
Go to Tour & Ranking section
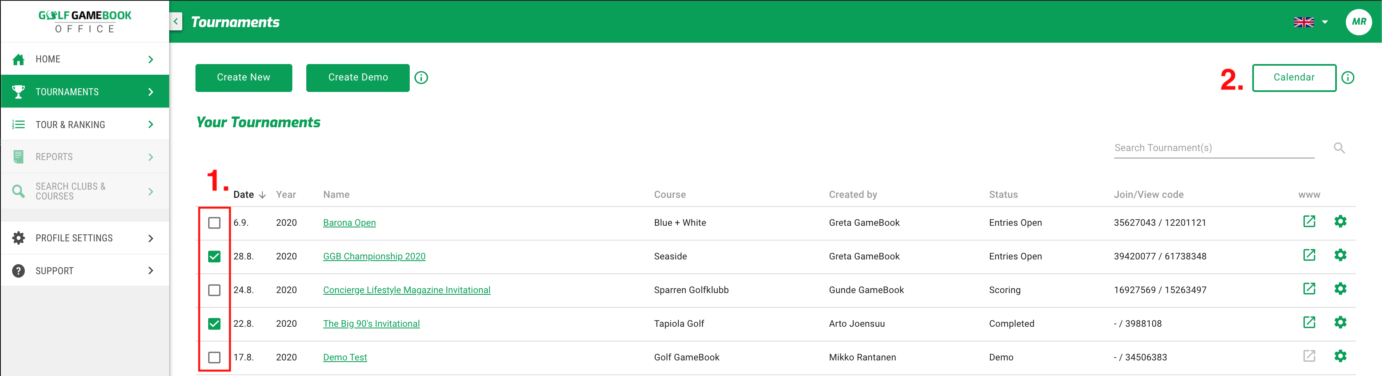pos(70,124)
